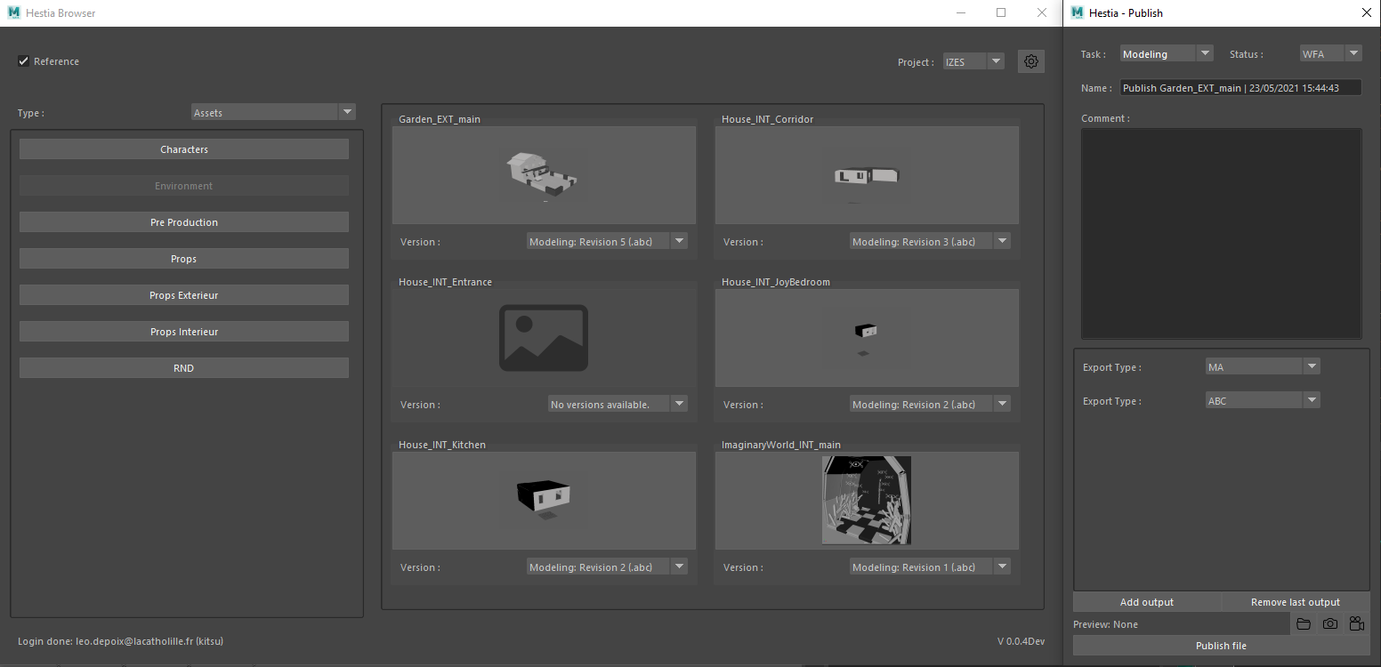
Task: Open the settings gear next to Project
Action: click(x=1030, y=61)
